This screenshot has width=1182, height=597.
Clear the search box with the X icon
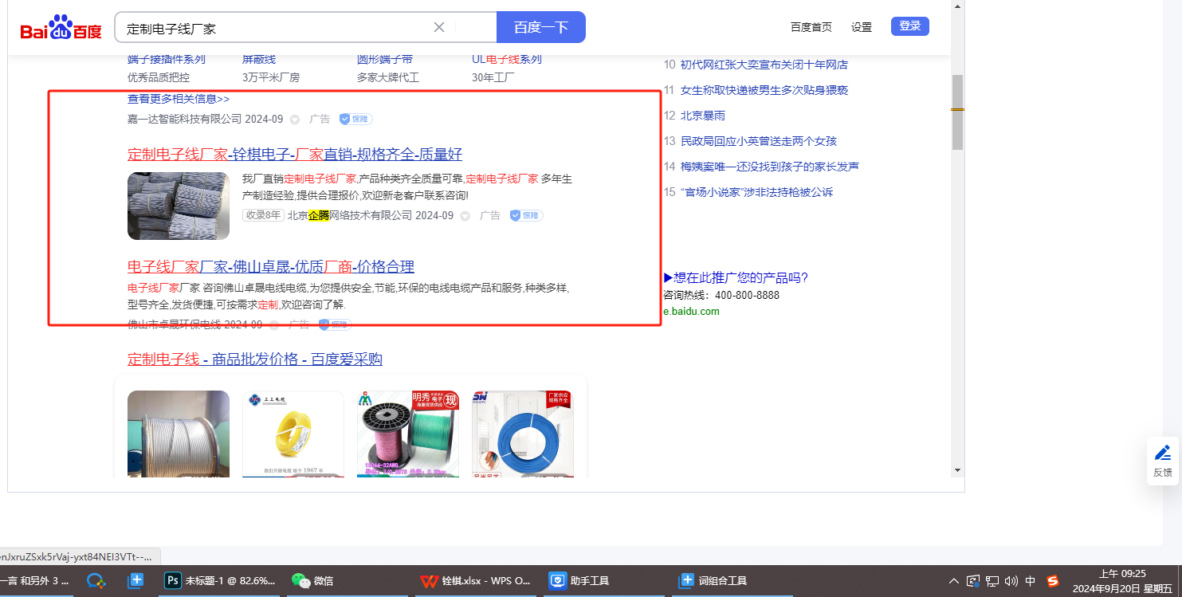click(x=438, y=27)
